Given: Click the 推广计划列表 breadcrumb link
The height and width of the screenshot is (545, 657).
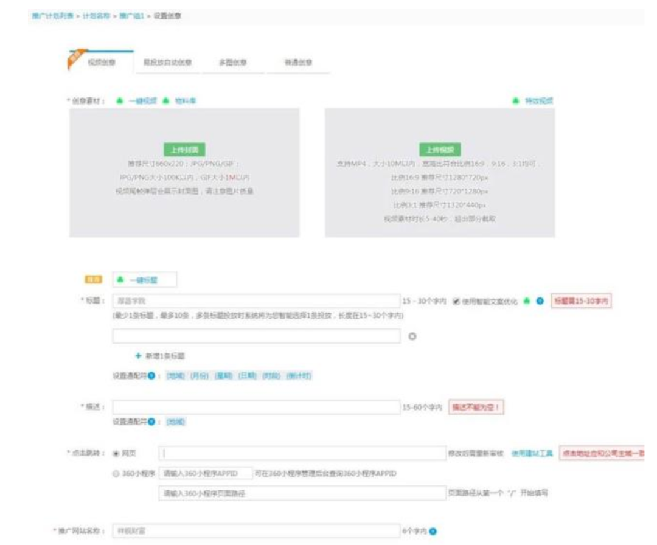Looking at the screenshot, I should [53, 16].
